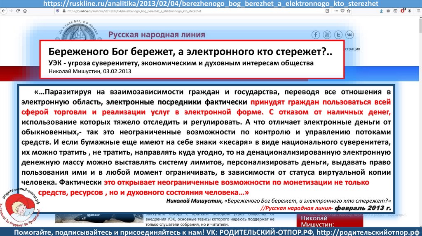The height and width of the screenshot is (236, 422).
Task: Click the февраль 2013 г. date text
Action: point(363,208)
